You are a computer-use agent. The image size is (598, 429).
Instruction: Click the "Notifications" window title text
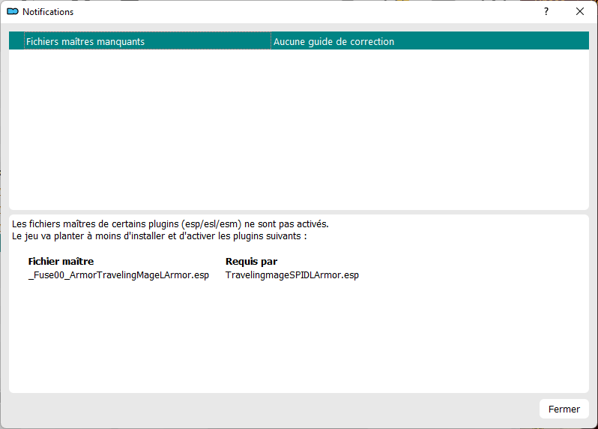pos(48,12)
